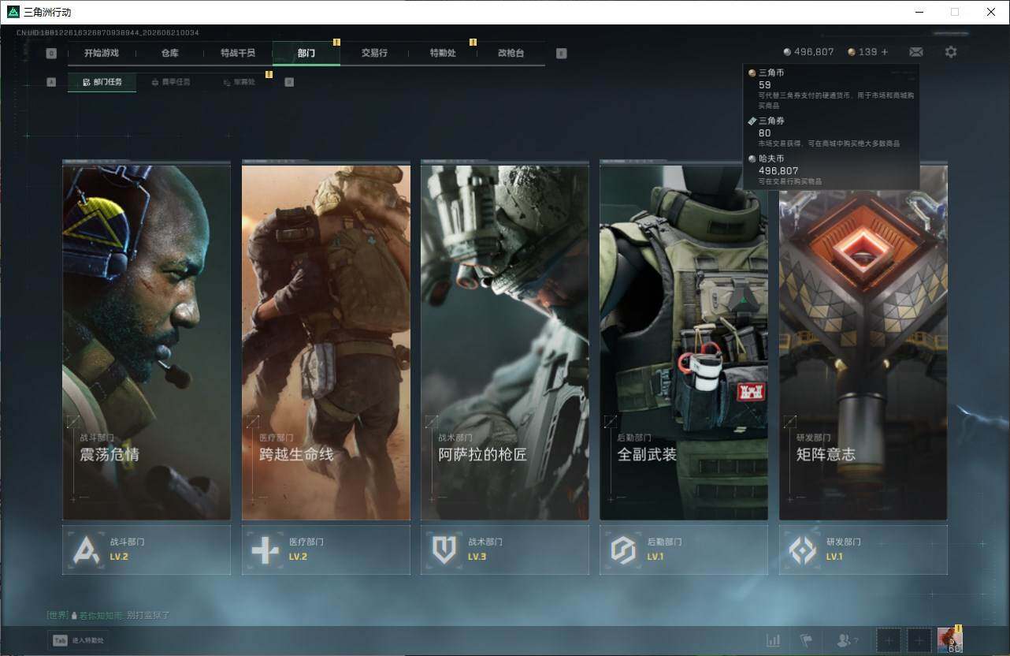Click the flag icon in the bottom bar
1010x656 pixels.
tap(806, 641)
